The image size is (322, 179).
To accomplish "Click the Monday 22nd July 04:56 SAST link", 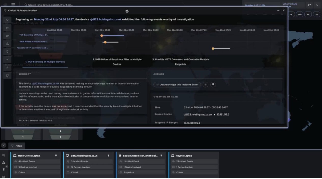I will tap(54, 19).
